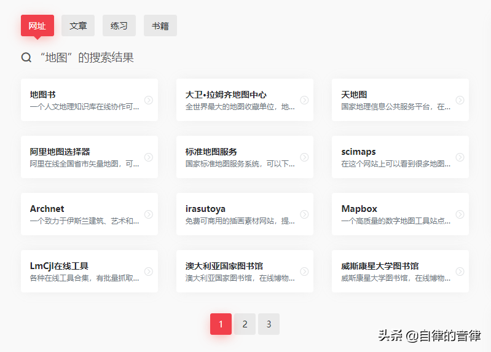The width and height of the screenshot is (491, 352).
Task: Switch to the 网址 tab
Action: point(37,26)
